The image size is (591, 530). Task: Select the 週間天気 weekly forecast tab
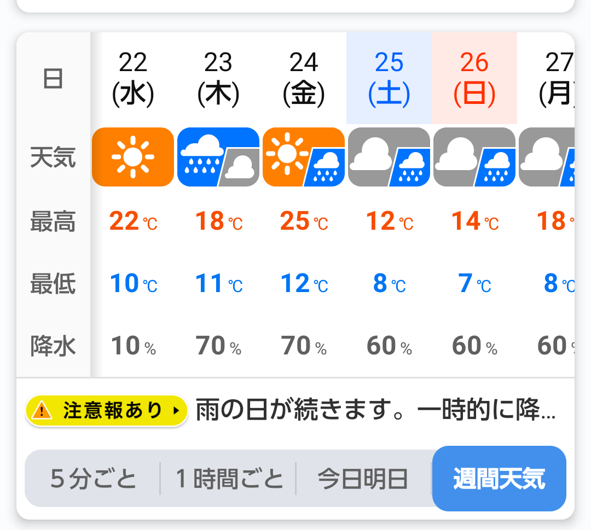tap(499, 479)
